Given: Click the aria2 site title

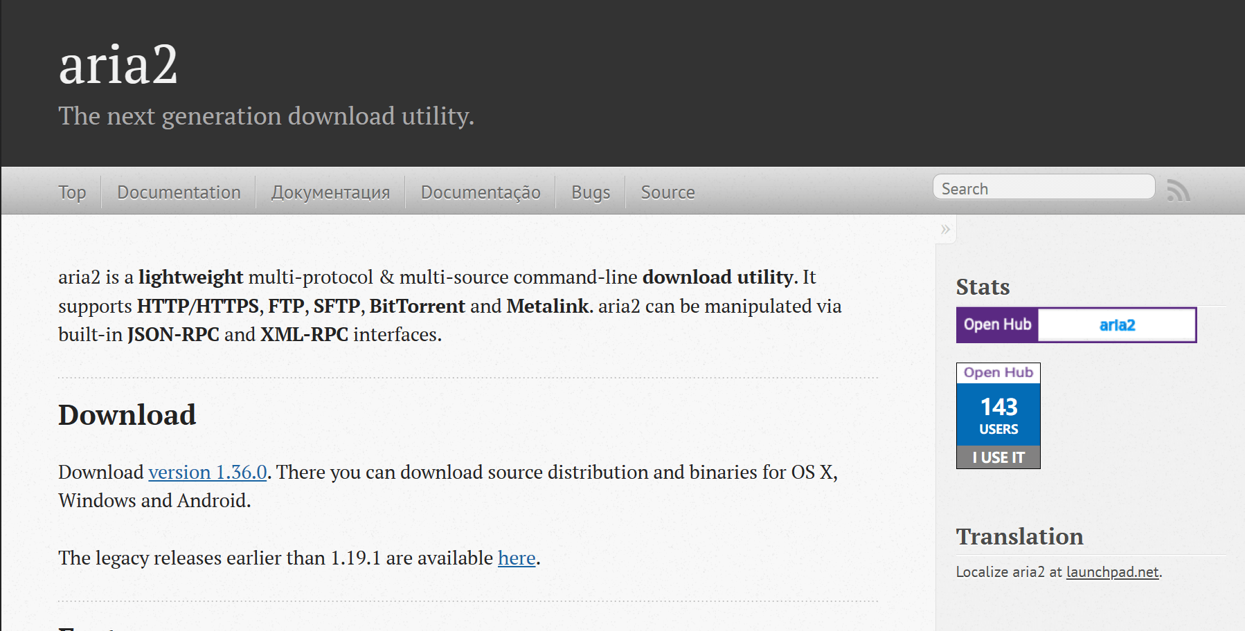Looking at the screenshot, I should coord(118,65).
